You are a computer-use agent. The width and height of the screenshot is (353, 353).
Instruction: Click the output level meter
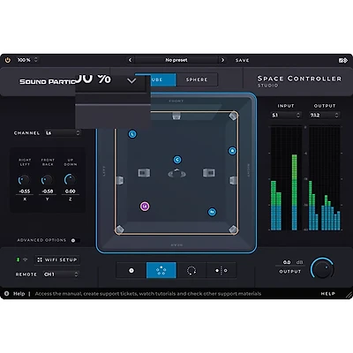324,178
